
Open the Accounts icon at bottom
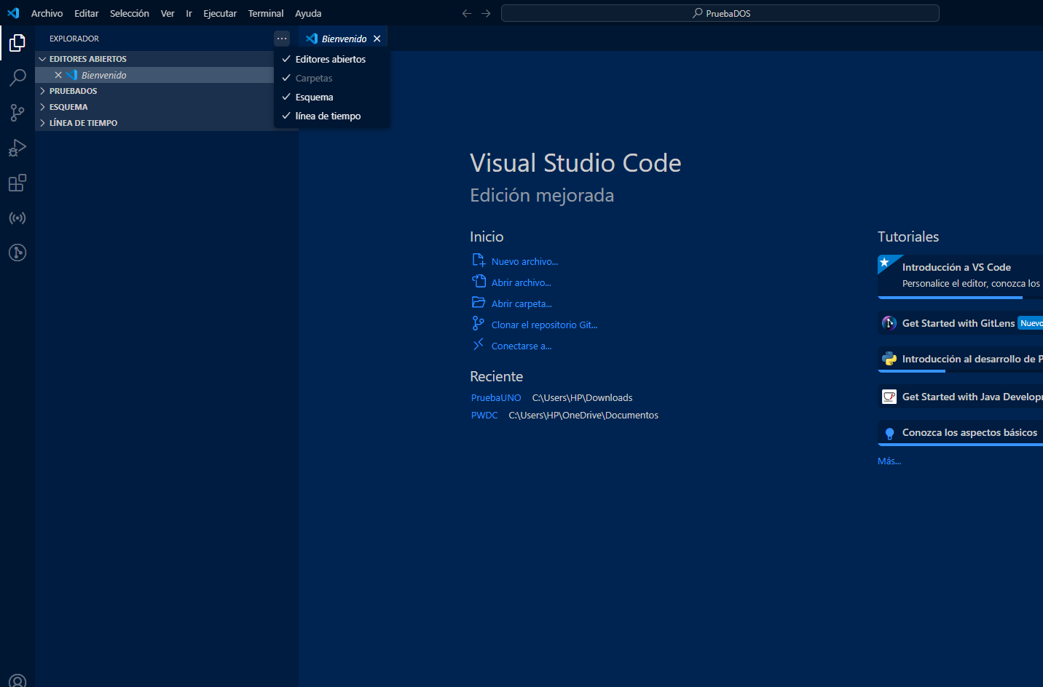[17, 681]
